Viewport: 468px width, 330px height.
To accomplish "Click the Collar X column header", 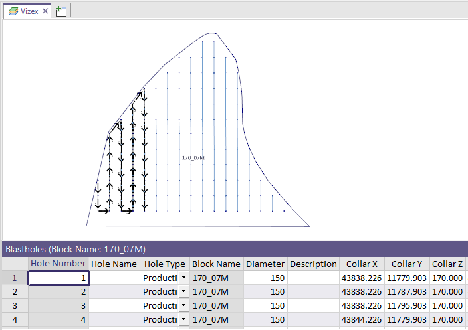I will tap(362, 264).
